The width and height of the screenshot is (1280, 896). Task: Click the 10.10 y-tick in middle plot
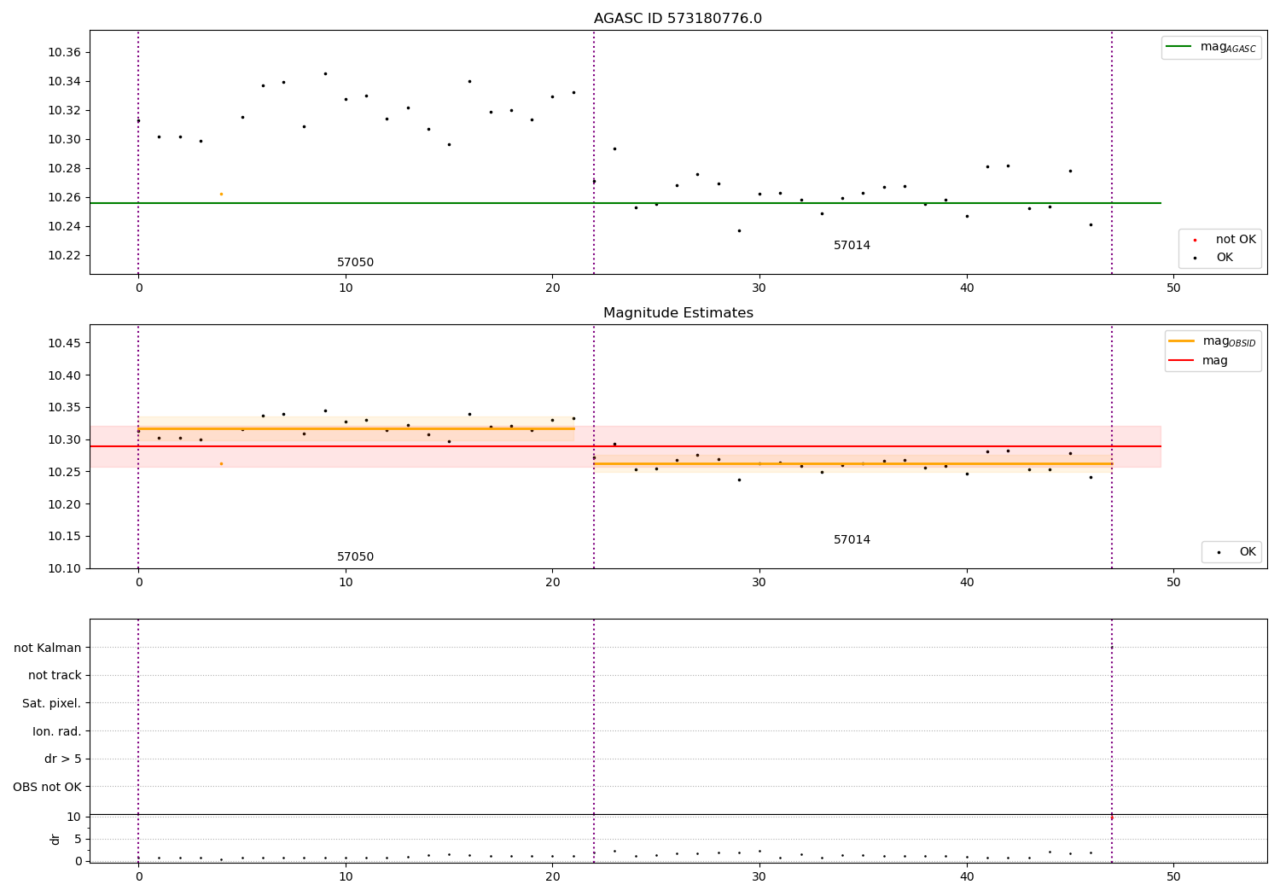(64, 568)
